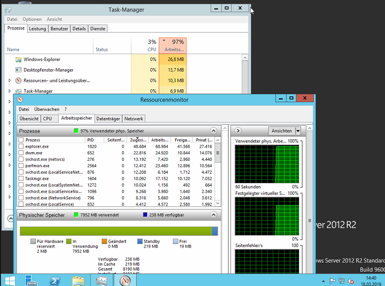Click the muted volume tray icon
Viewport: 385px width, 286px height.
pos(351,281)
